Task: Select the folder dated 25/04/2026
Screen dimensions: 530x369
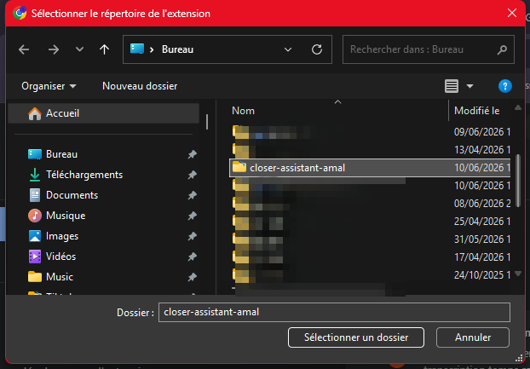Action: [370, 222]
